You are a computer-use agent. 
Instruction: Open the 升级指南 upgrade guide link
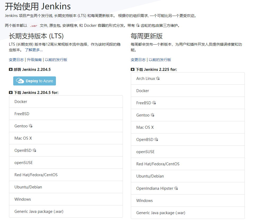tap(34, 60)
